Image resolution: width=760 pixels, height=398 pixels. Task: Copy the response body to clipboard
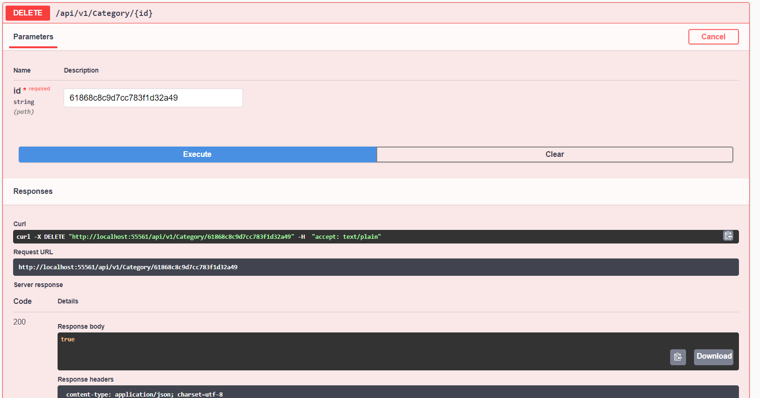pos(678,357)
